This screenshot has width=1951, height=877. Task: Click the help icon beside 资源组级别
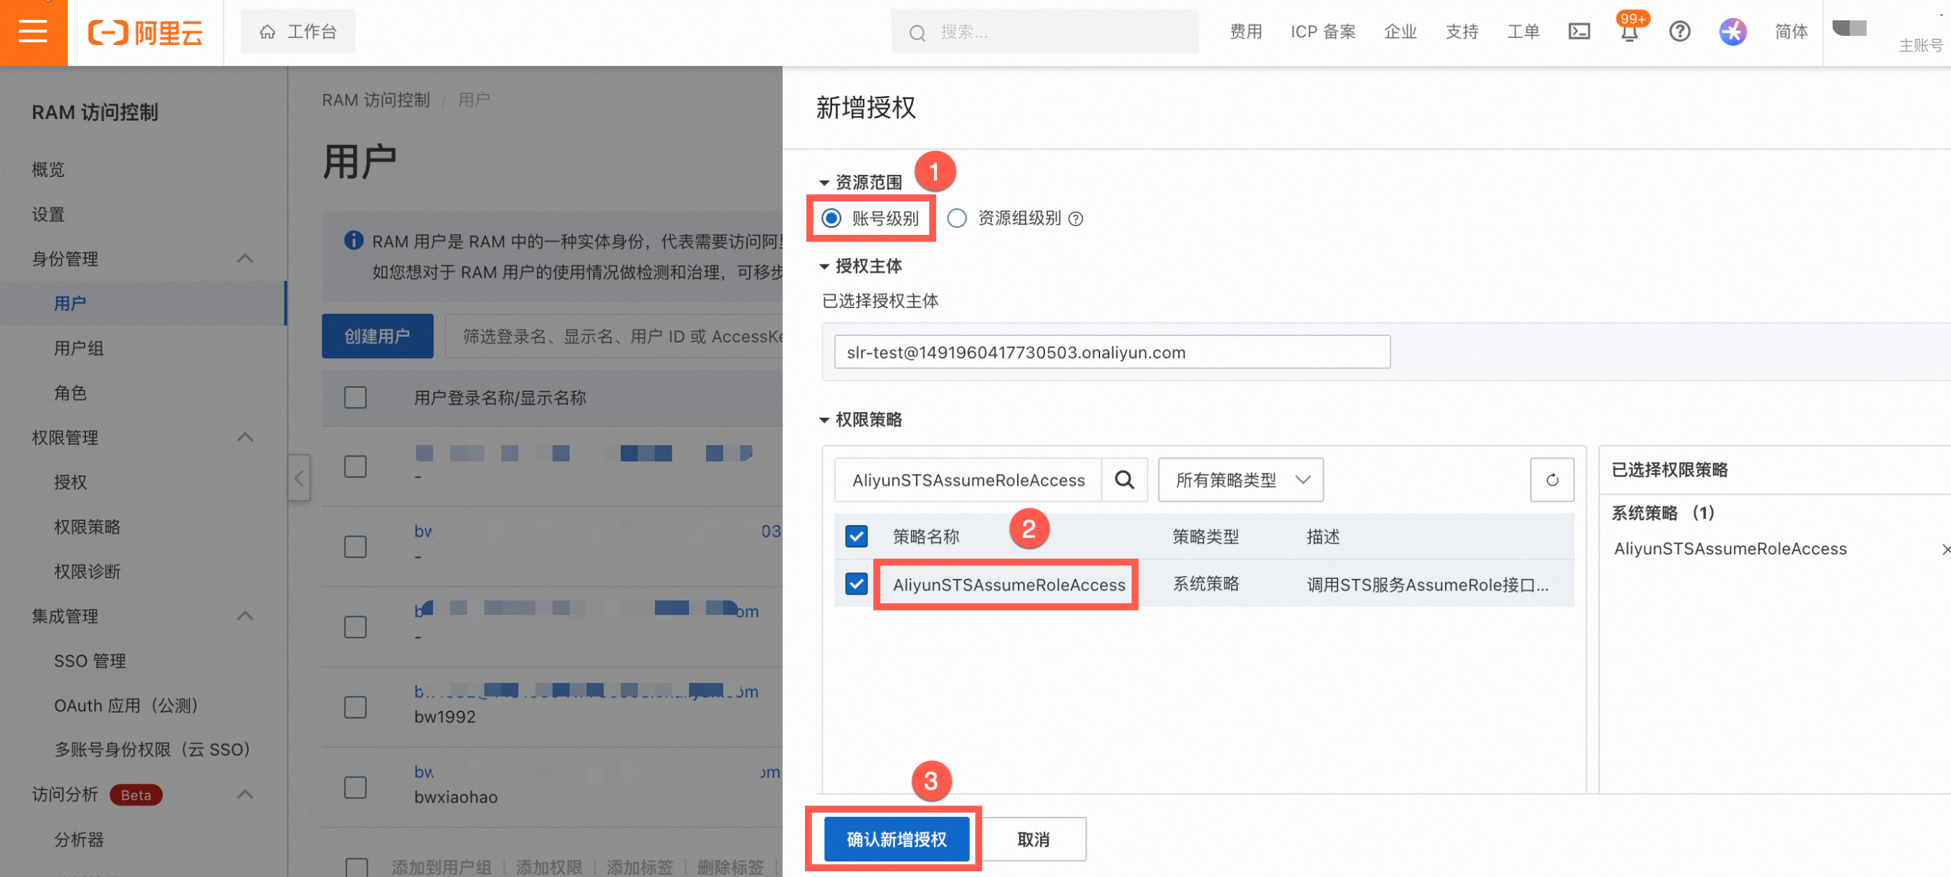[1075, 219]
